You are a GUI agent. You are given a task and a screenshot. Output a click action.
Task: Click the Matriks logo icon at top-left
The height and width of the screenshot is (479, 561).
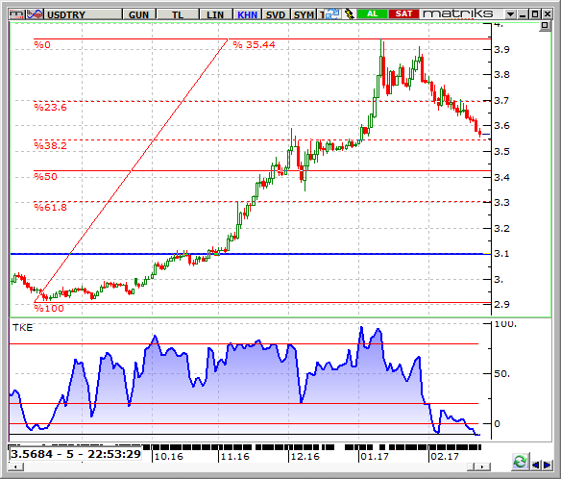coord(17,14)
